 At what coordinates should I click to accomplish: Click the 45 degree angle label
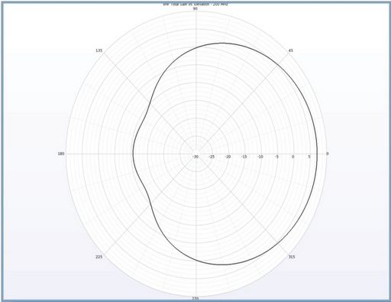pos(291,50)
